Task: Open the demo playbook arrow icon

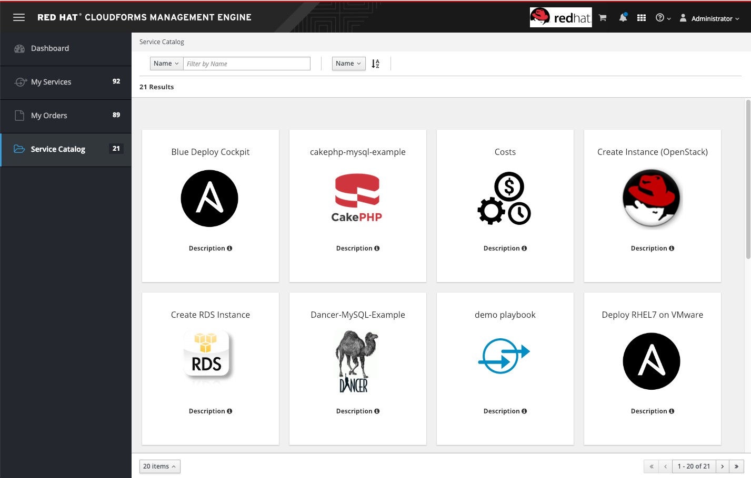Action: pyautogui.click(x=504, y=356)
